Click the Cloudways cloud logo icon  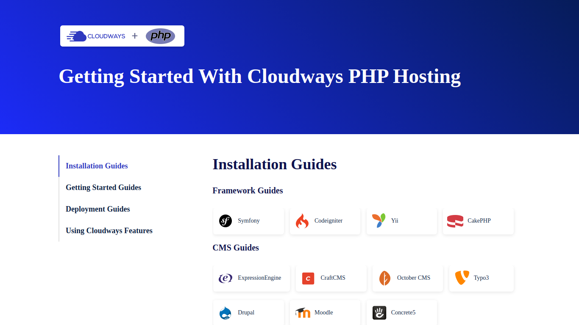click(x=76, y=36)
